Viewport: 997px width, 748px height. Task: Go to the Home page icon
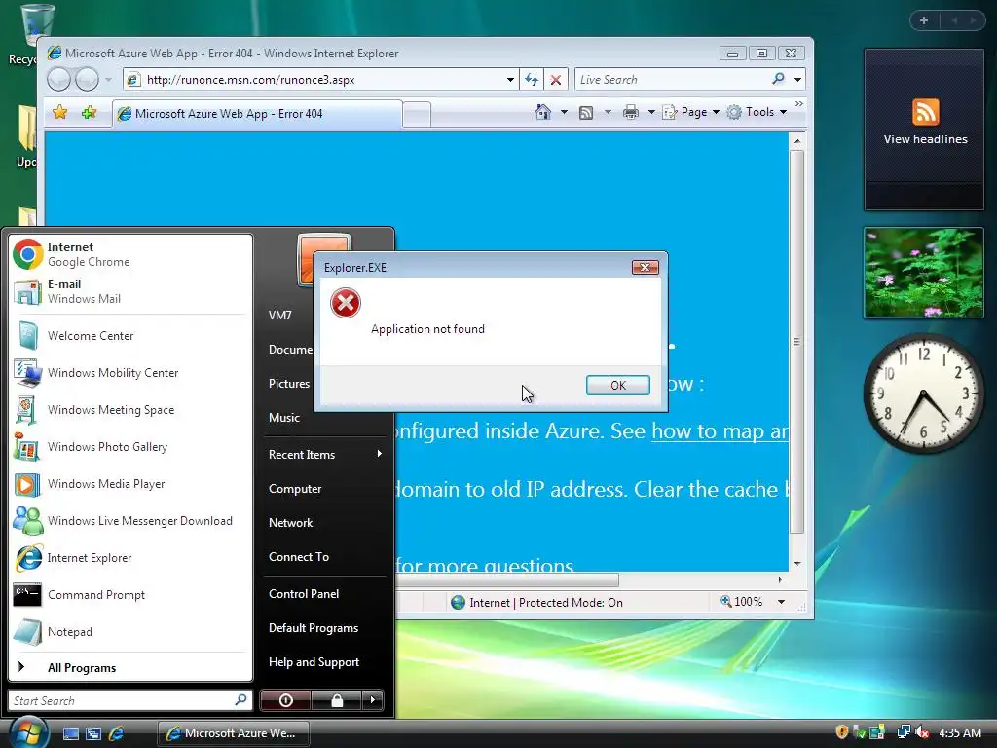tap(542, 112)
